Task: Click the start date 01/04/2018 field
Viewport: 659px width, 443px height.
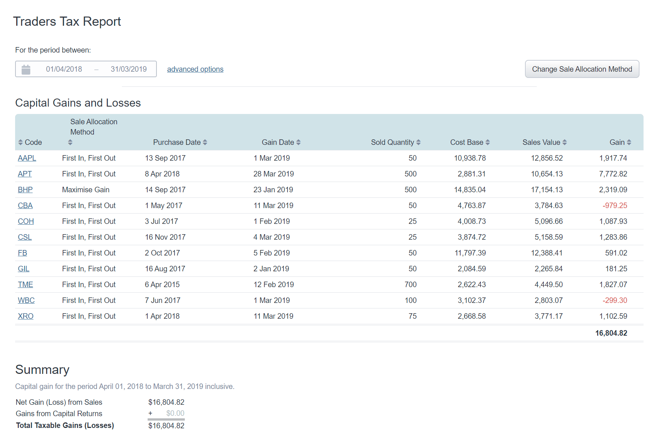Action: point(64,69)
